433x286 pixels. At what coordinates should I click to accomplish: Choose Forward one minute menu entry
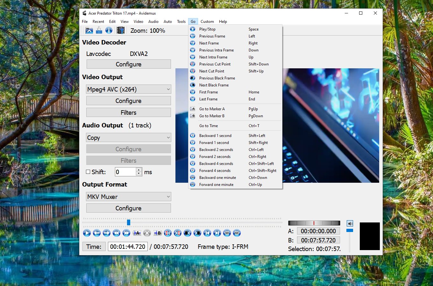235,185
